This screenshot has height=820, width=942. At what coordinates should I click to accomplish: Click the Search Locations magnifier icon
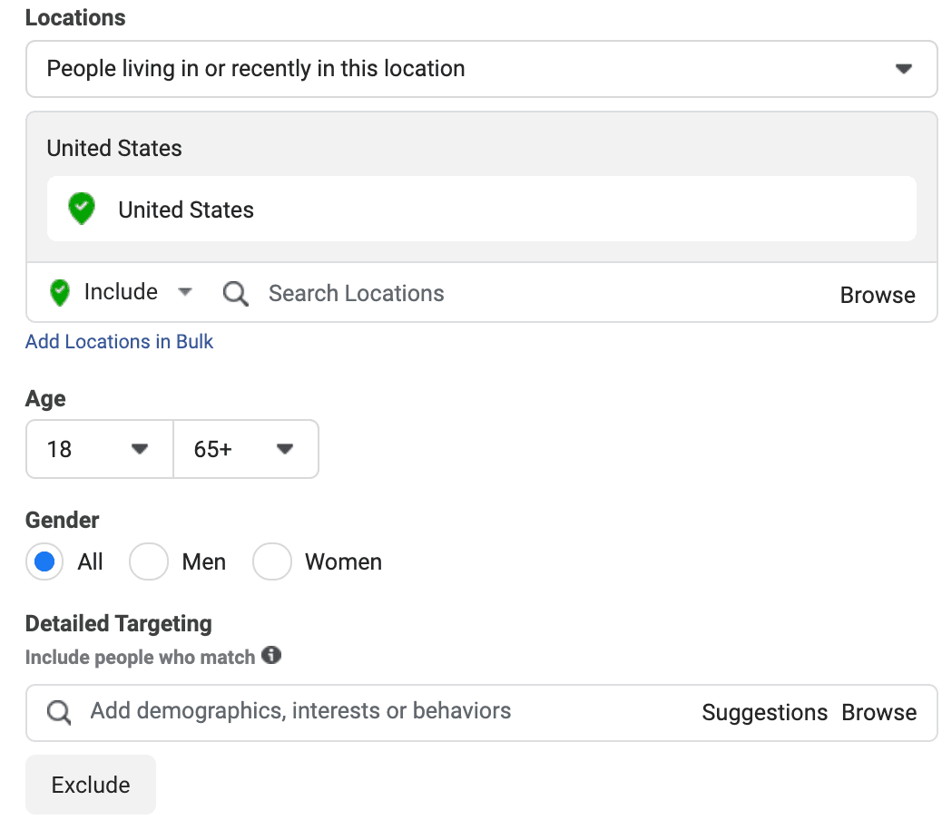235,294
